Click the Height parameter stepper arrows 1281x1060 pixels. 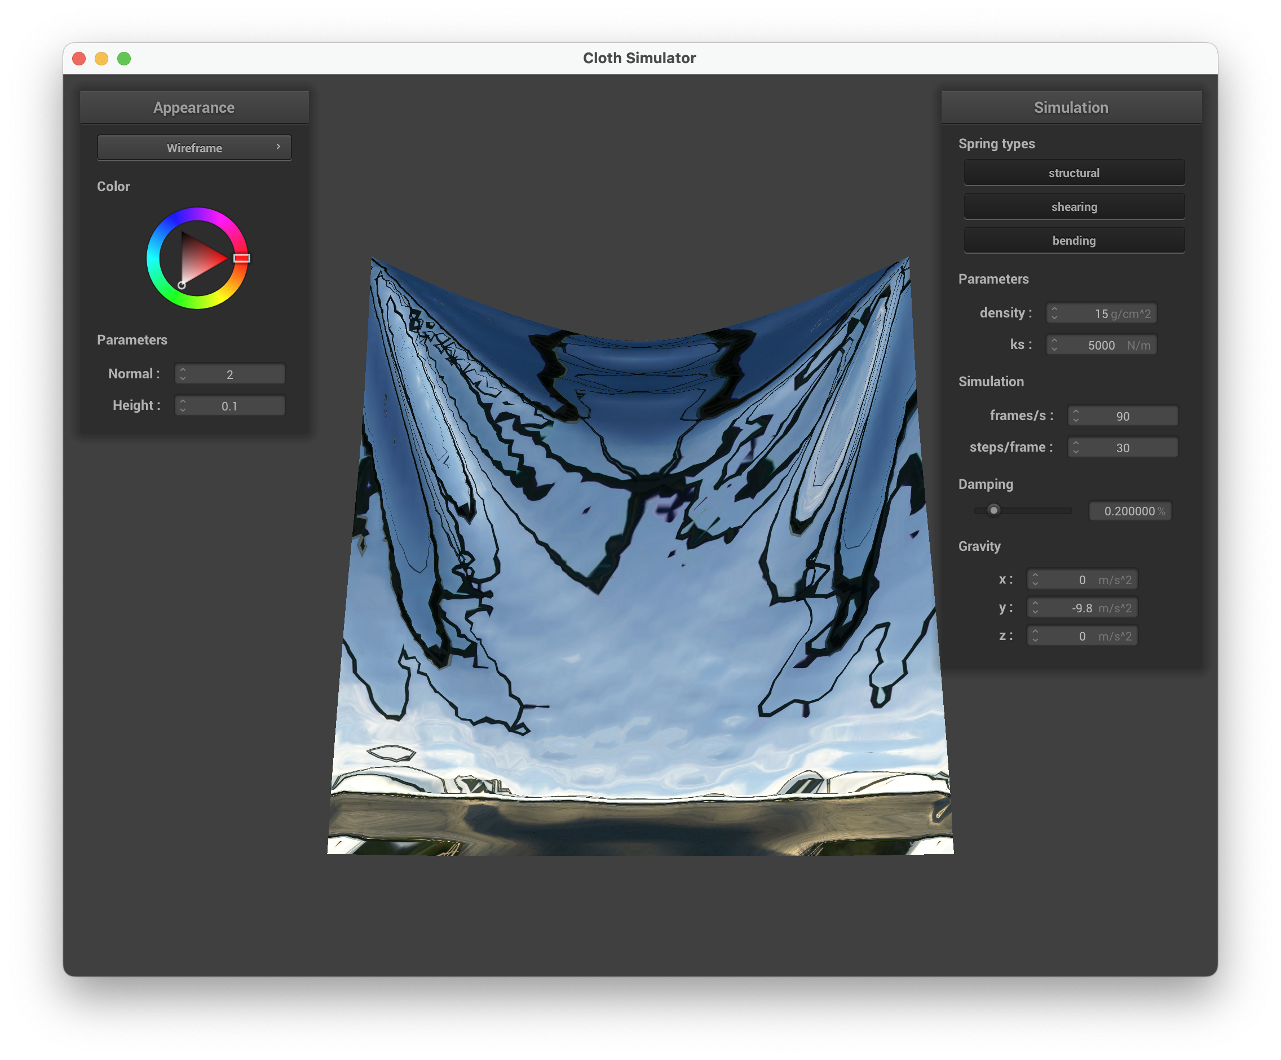pos(183,405)
